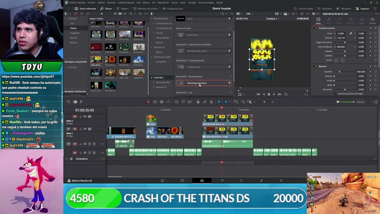The height and width of the screenshot is (214, 380).
Task: Click the Exportar rápido button
Action: point(303,9)
